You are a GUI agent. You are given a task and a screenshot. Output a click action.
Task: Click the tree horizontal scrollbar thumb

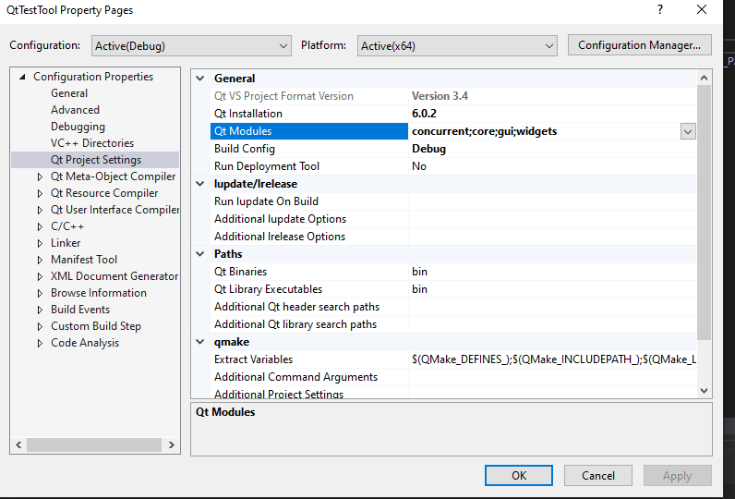point(94,444)
